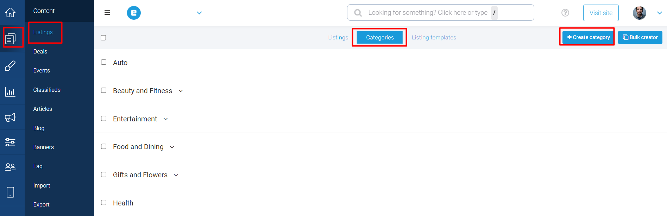Open the Content section icon in the sidebar
This screenshot has width=667, height=216.
click(x=10, y=38)
